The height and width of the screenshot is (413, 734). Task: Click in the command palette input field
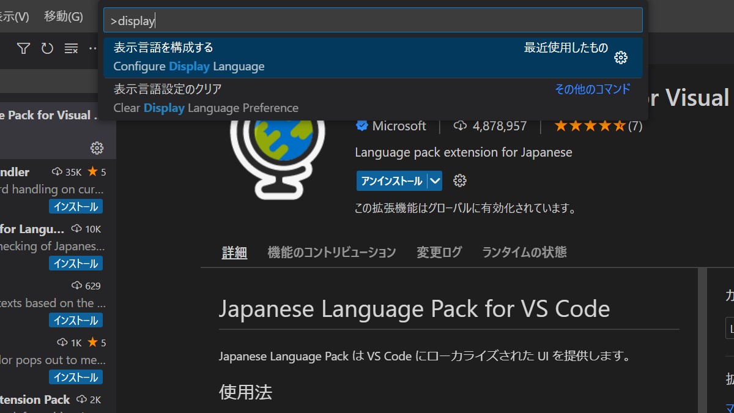tap(373, 20)
